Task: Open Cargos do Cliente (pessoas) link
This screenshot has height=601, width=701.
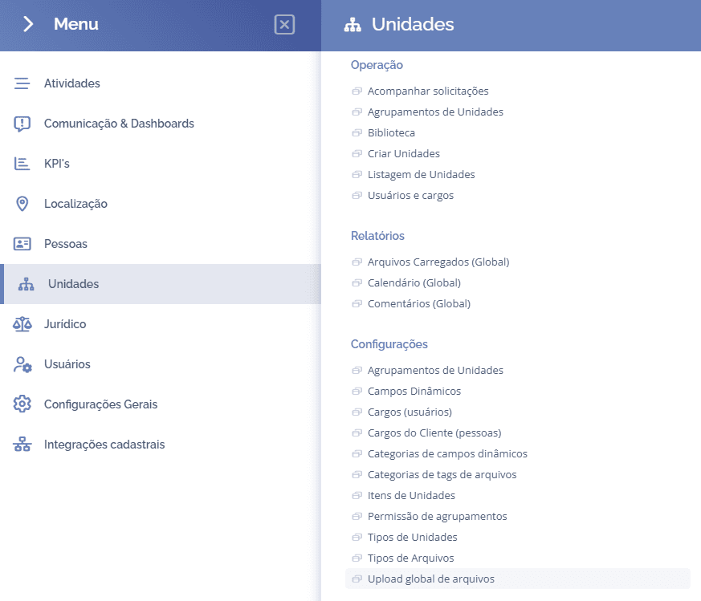Action: 434,433
